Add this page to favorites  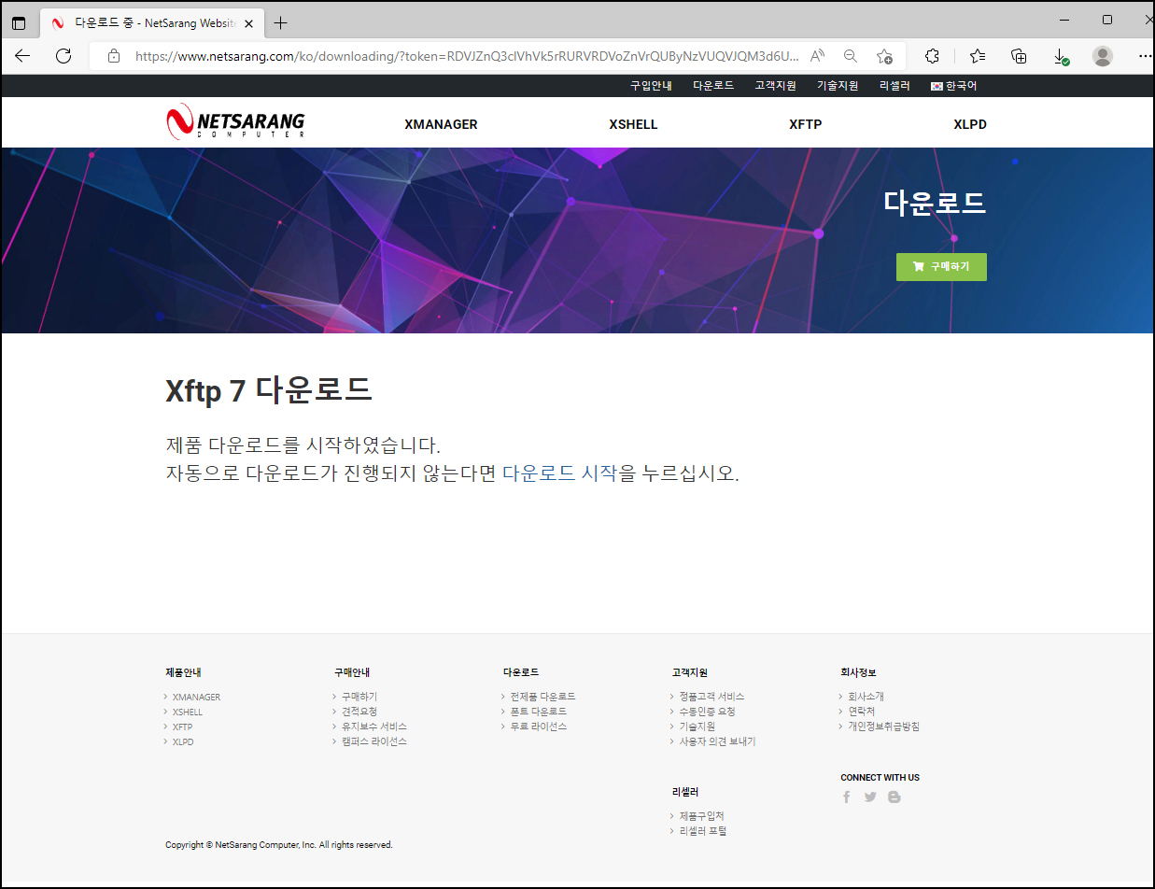click(884, 56)
